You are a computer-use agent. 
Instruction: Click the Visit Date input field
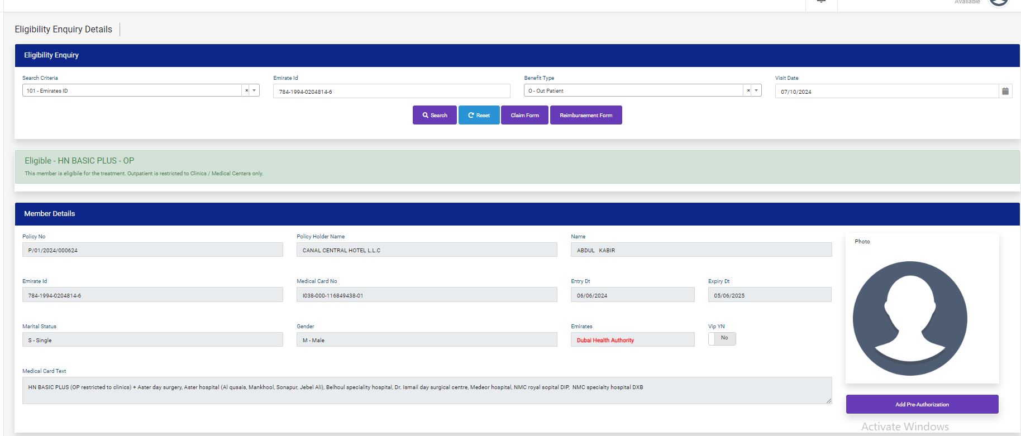886,92
